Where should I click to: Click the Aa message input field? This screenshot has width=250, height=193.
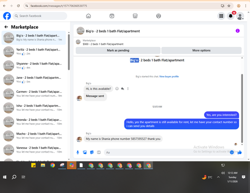point(166,152)
